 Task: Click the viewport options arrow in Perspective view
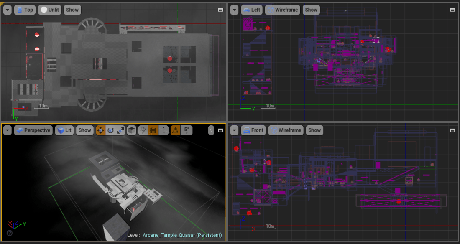(7, 130)
